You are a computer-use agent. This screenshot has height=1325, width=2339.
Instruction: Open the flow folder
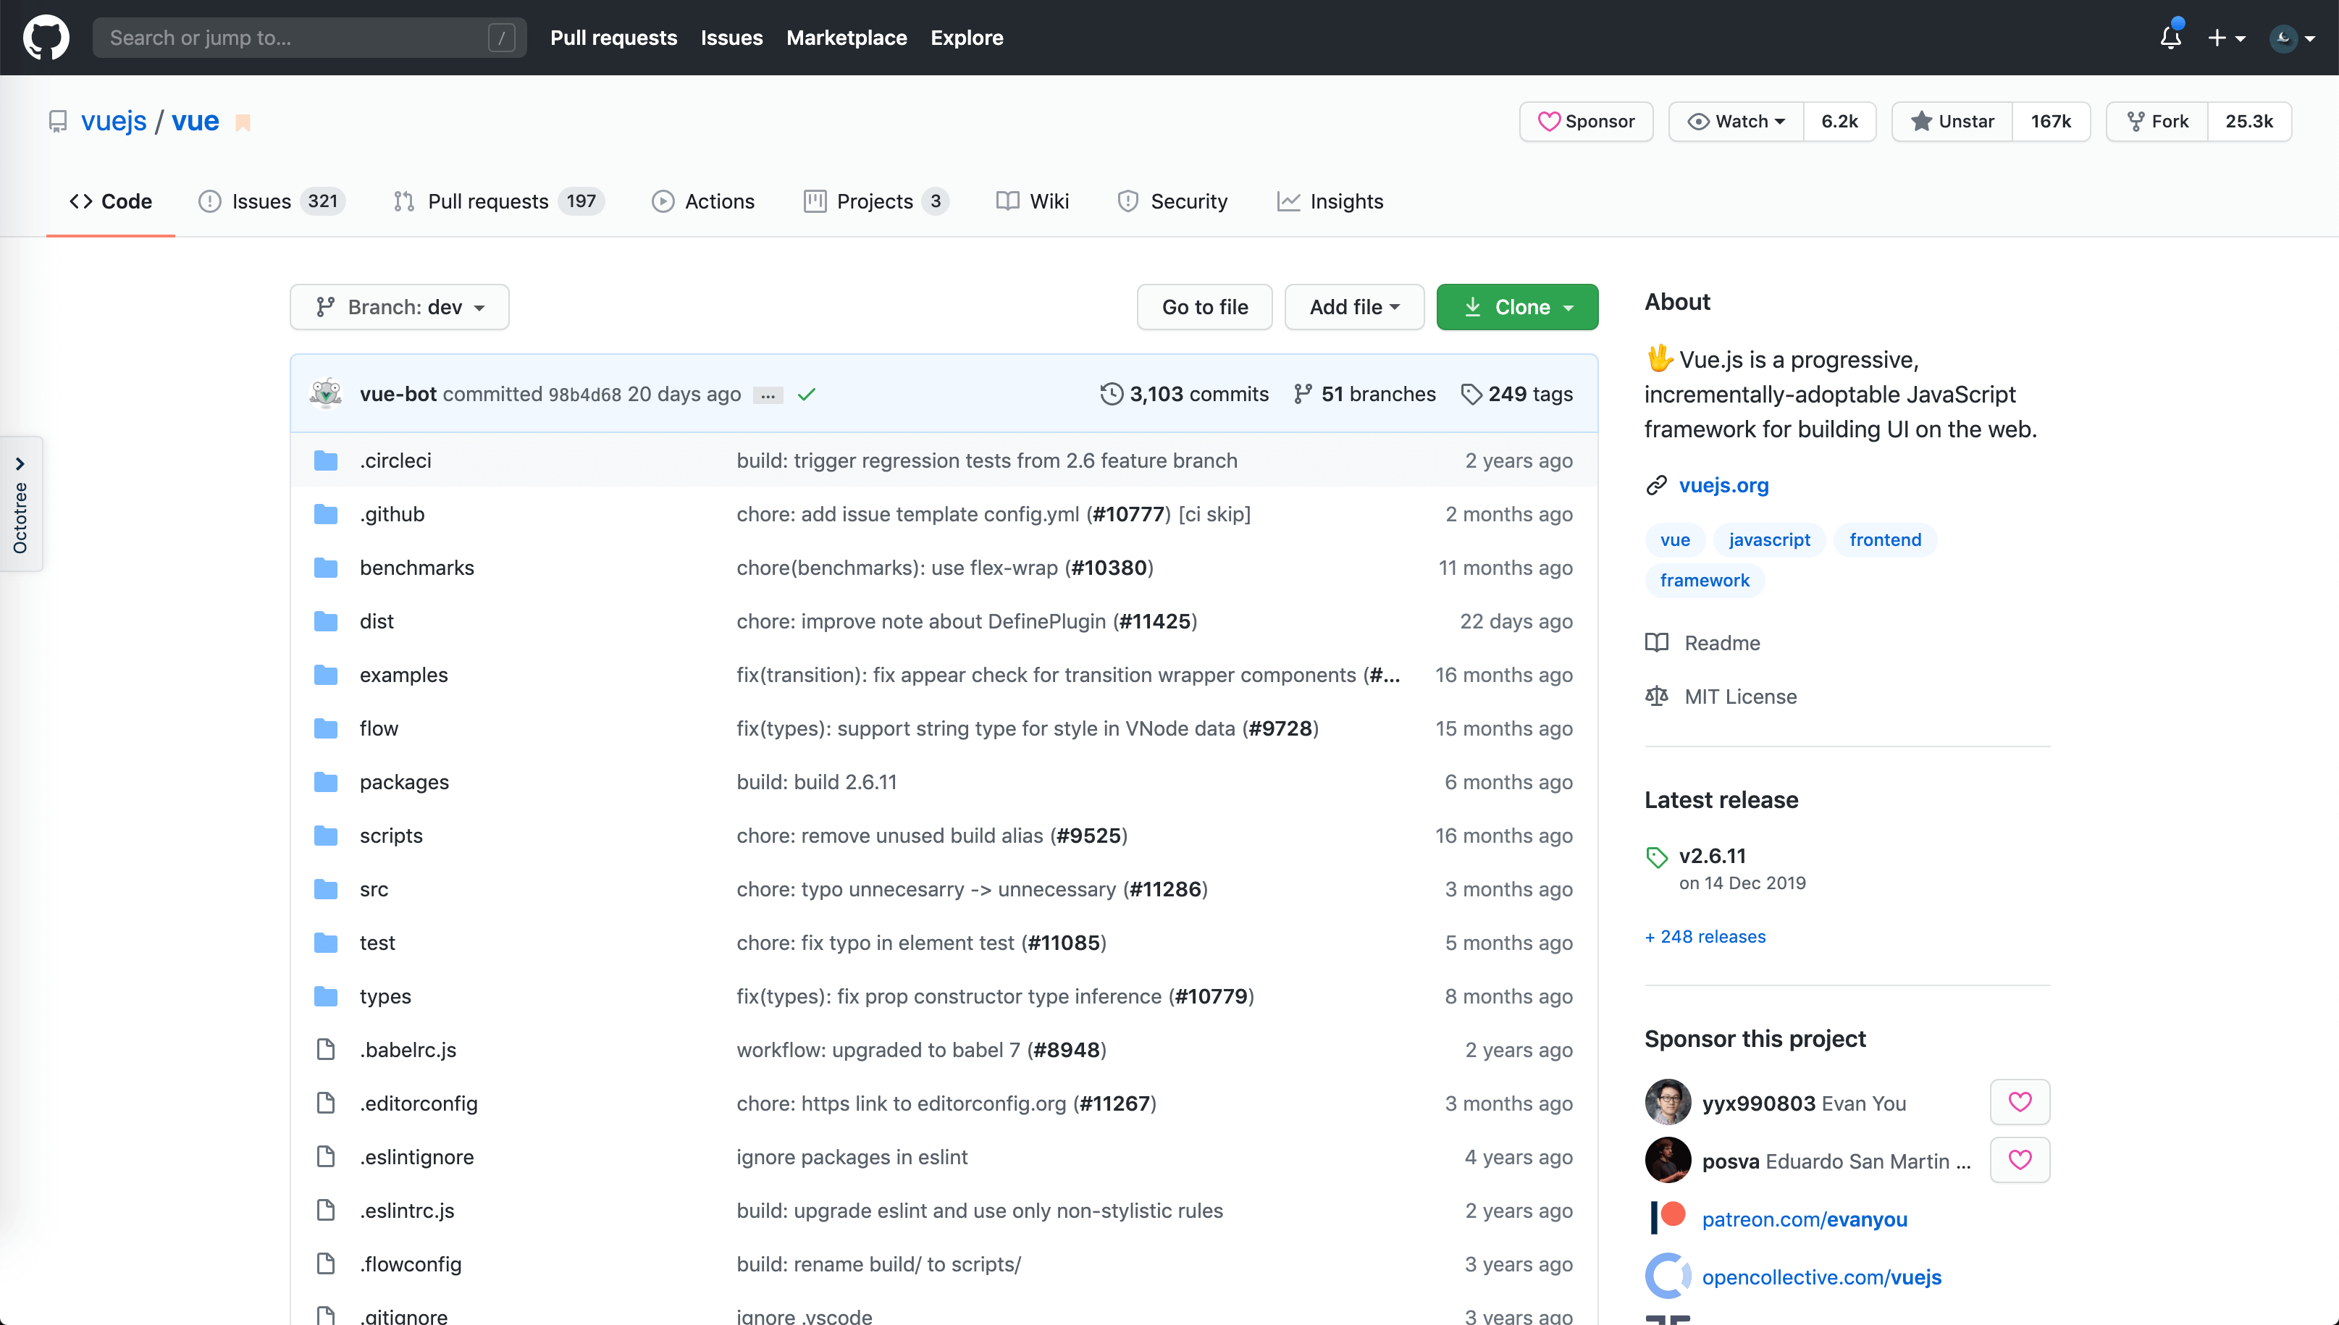point(379,728)
